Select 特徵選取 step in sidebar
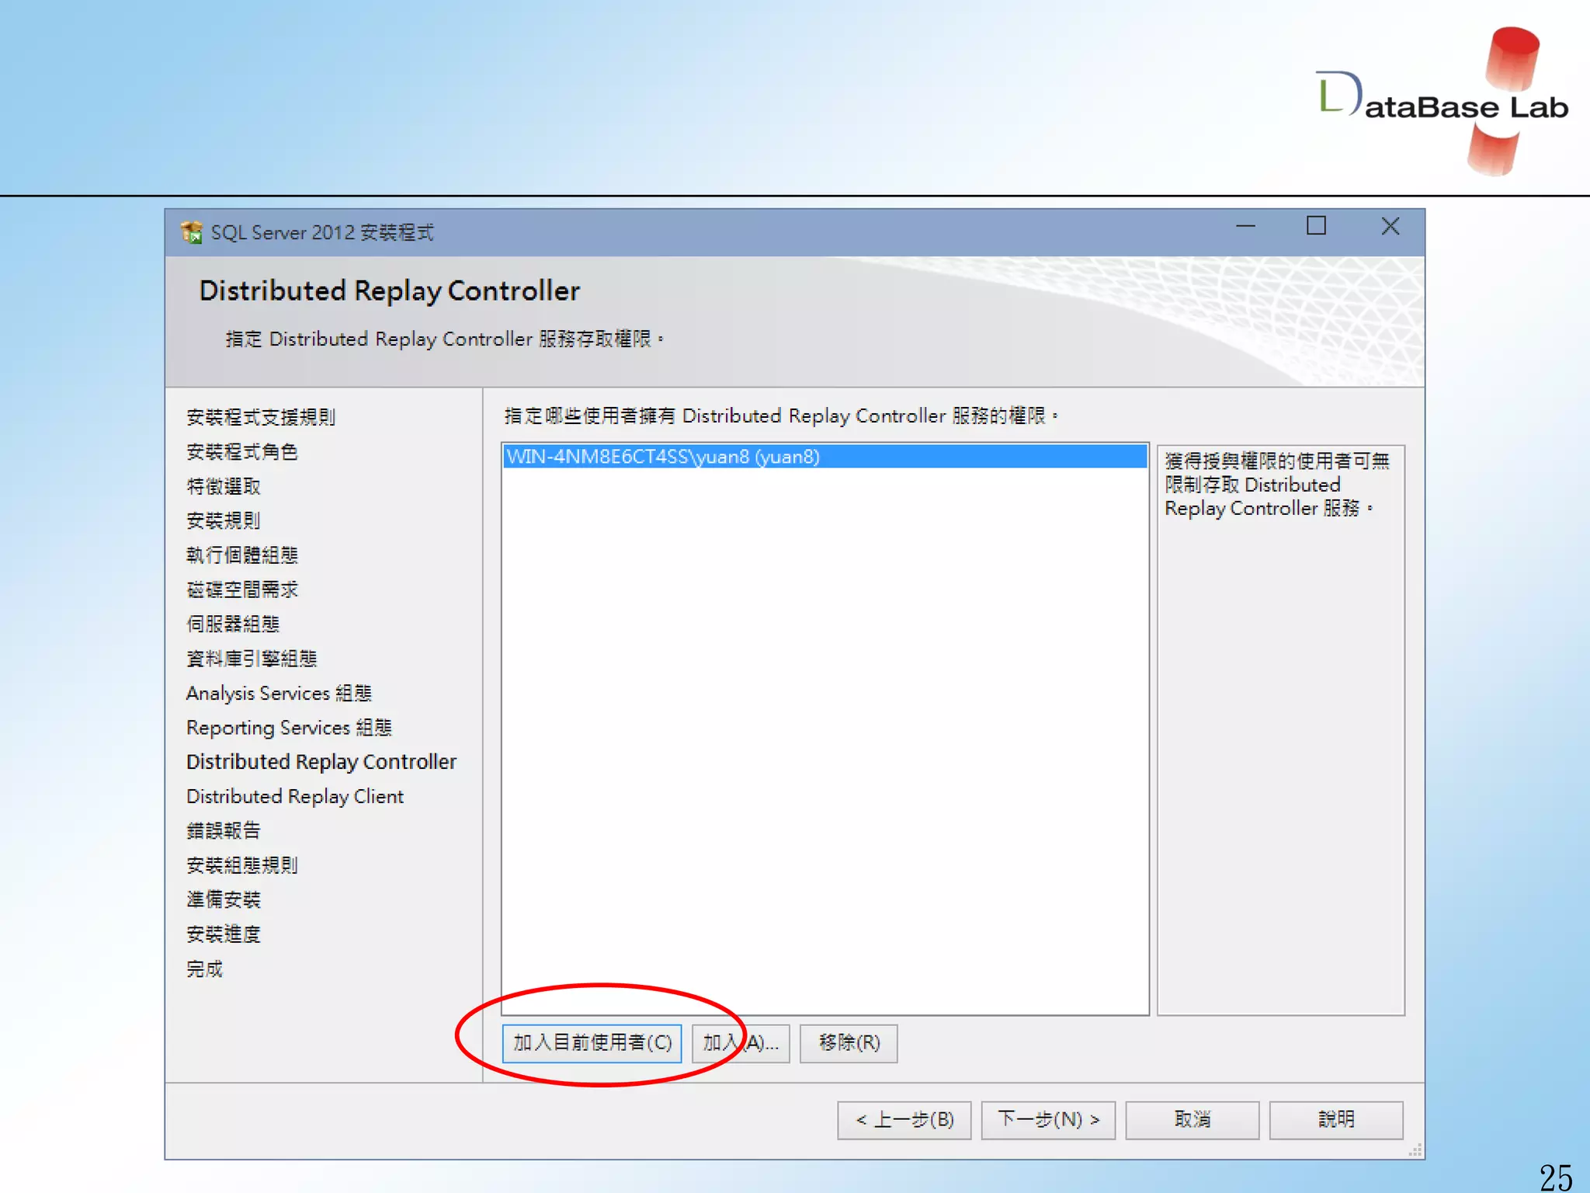The height and width of the screenshot is (1193, 1590). click(x=224, y=486)
